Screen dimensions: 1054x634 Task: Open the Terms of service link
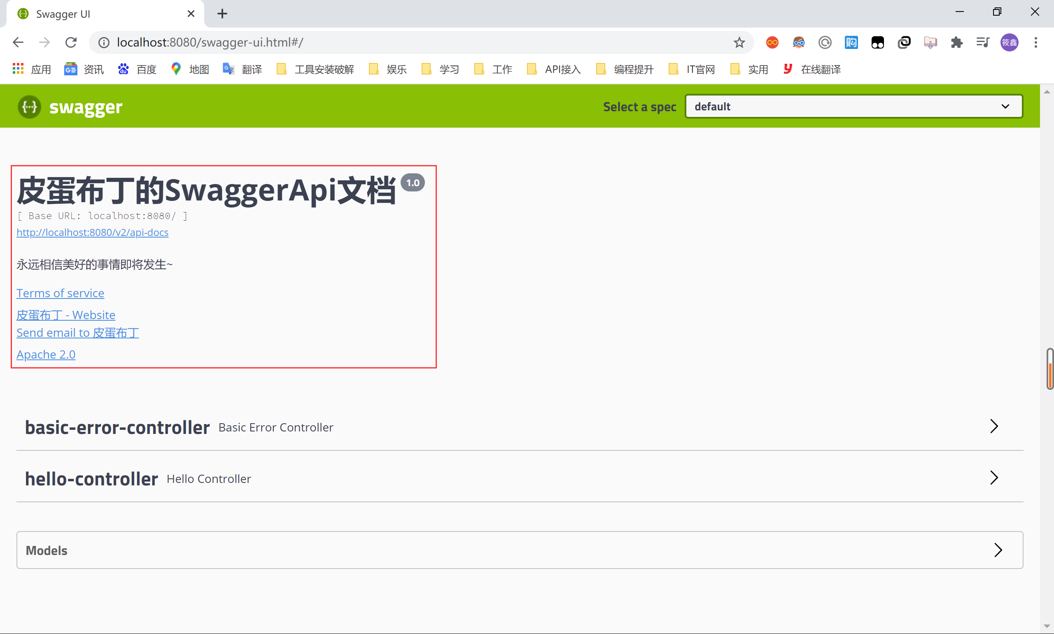coord(60,293)
